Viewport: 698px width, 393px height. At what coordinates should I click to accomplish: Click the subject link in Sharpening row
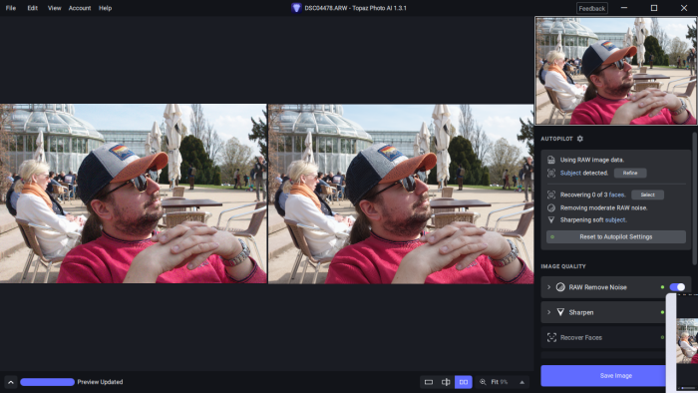(x=615, y=219)
